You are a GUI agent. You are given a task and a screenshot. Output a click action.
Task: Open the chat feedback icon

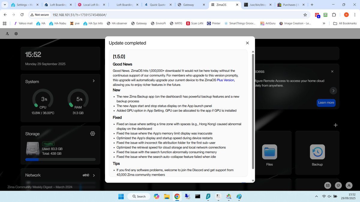(x=338, y=185)
